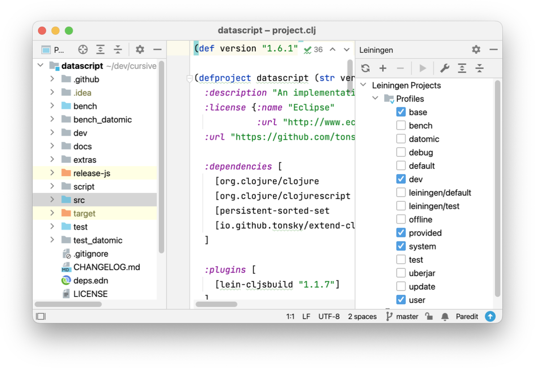Enable the debug profile checkbox
The width and height of the screenshot is (535, 368).
coord(401,152)
